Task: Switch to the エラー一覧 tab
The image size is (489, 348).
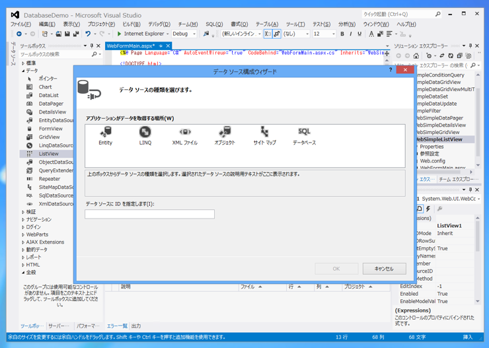Action: (x=117, y=326)
